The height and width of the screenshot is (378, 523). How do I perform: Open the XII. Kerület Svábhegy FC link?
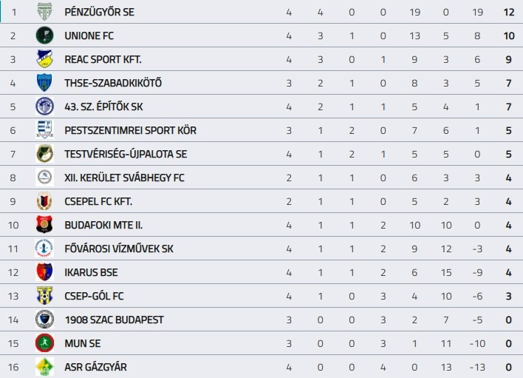124,178
